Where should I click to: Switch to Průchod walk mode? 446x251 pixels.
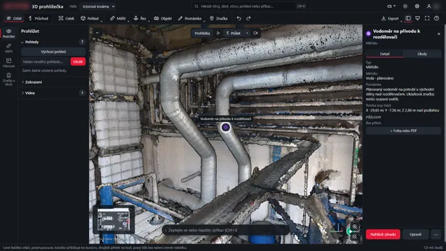pos(39,19)
